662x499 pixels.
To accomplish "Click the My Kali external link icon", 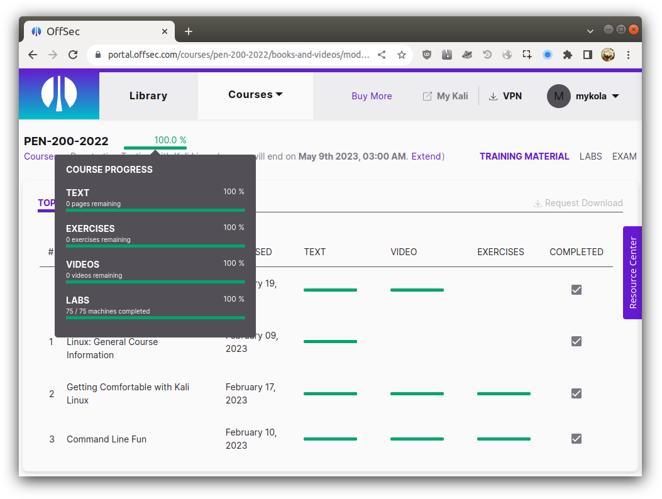I will (428, 96).
